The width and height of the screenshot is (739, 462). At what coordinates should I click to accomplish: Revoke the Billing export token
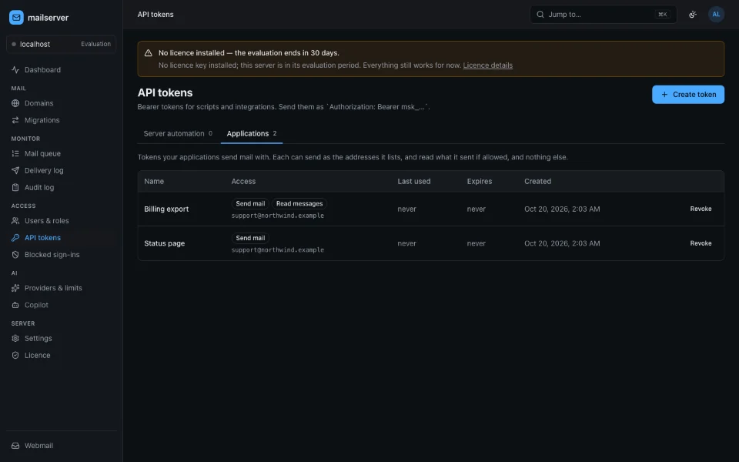pos(701,209)
